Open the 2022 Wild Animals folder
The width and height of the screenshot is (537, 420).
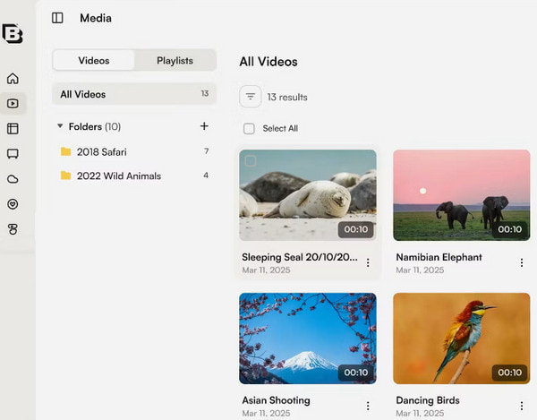tap(134, 176)
